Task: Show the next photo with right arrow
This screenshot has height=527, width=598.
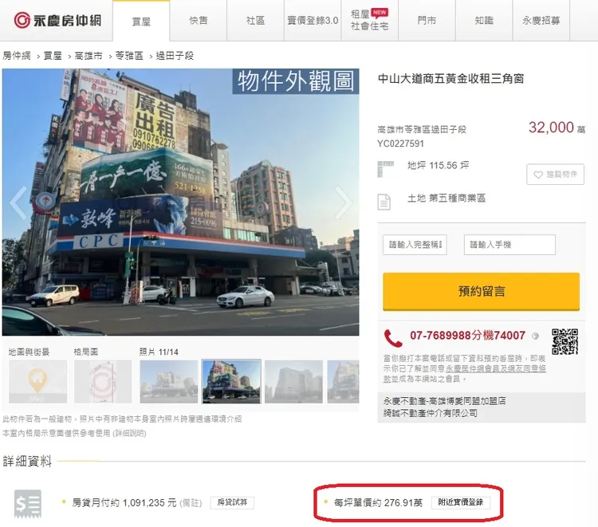Action: 343,203
